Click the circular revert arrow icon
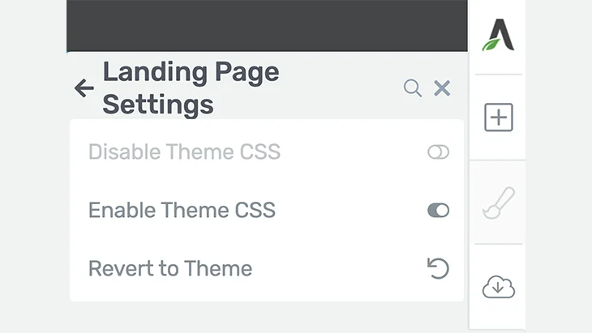Screen dimensions: 592x333 tap(438, 268)
